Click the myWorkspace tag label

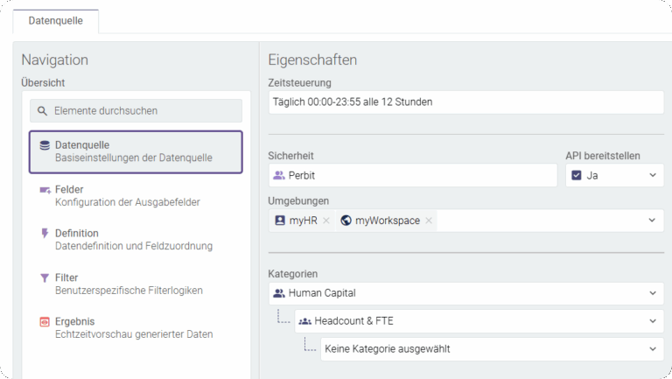click(388, 221)
